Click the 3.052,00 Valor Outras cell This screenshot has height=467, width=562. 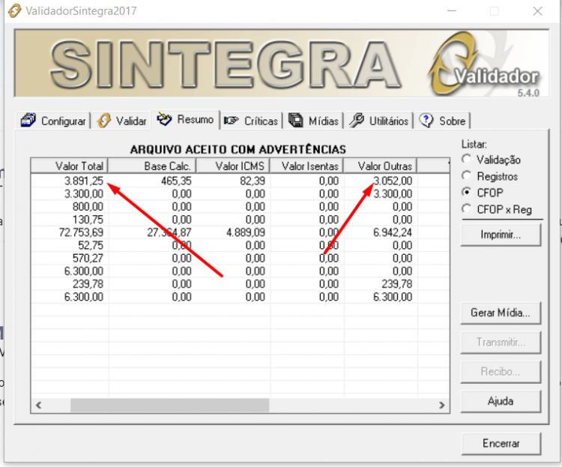(x=393, y=181)
